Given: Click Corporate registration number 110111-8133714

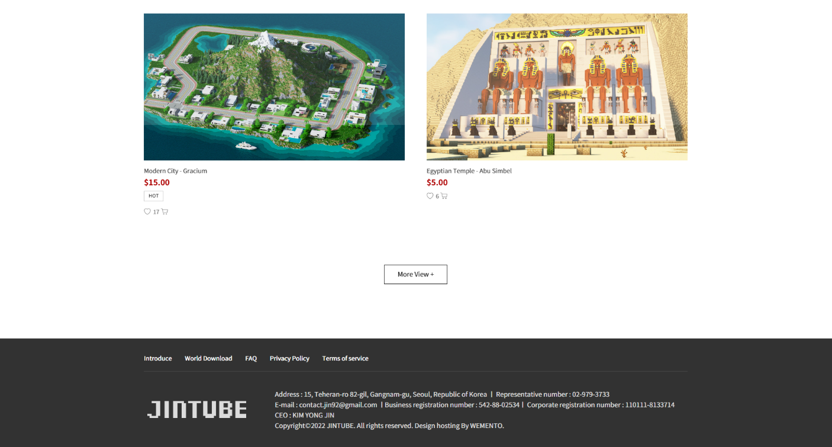Looking at the screenshot, I should click(x=601, y=405).
